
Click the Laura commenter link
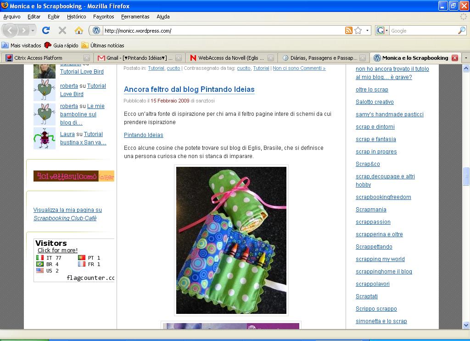click(67, 134)
